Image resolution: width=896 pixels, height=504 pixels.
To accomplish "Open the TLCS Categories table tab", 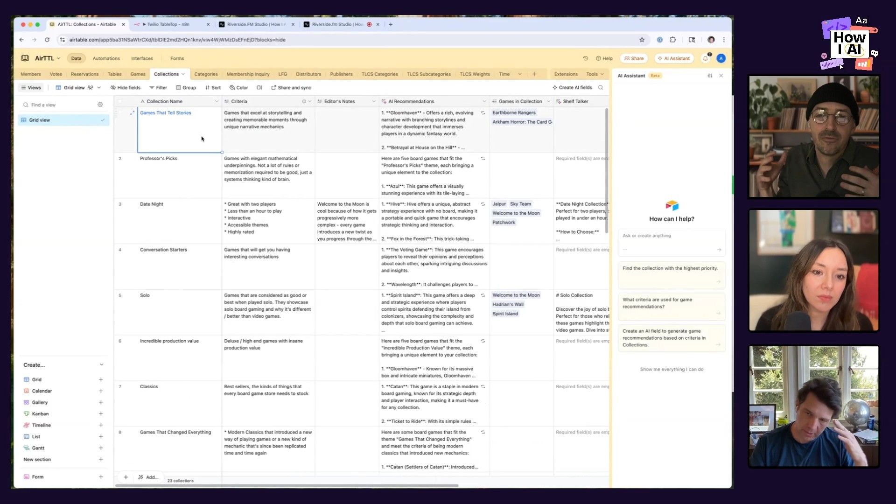I will click(379, 74).
